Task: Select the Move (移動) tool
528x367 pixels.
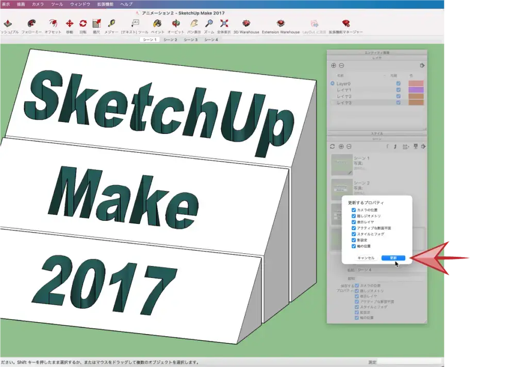Action: point(70,24)
